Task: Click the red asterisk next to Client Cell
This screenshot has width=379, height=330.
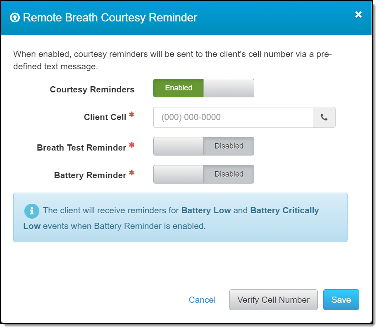Action: [x=132, y=115]
